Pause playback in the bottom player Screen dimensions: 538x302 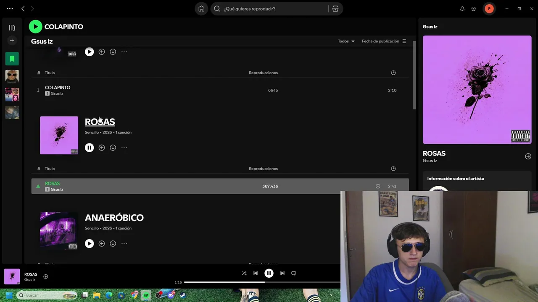click(269, 273)
